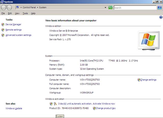The width and height of the screenshot is (163, 118).
Task: Click the keys icon in Windows activation
Action: tap(55, 104)
